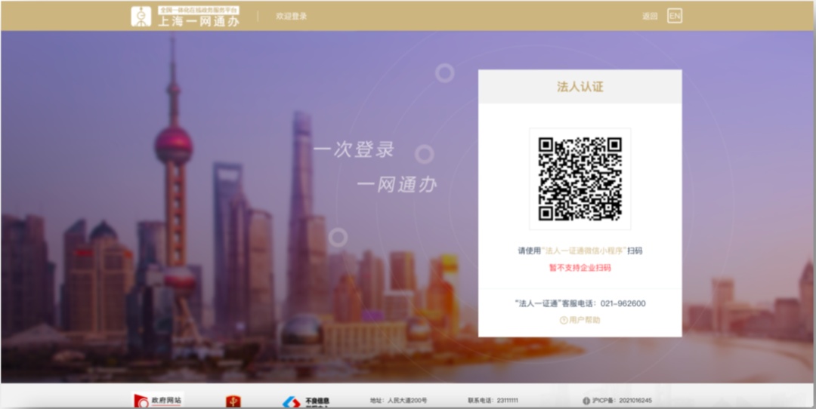
Task: Click the question mark icon beside 用户帮助
Action: coord(563,320)
